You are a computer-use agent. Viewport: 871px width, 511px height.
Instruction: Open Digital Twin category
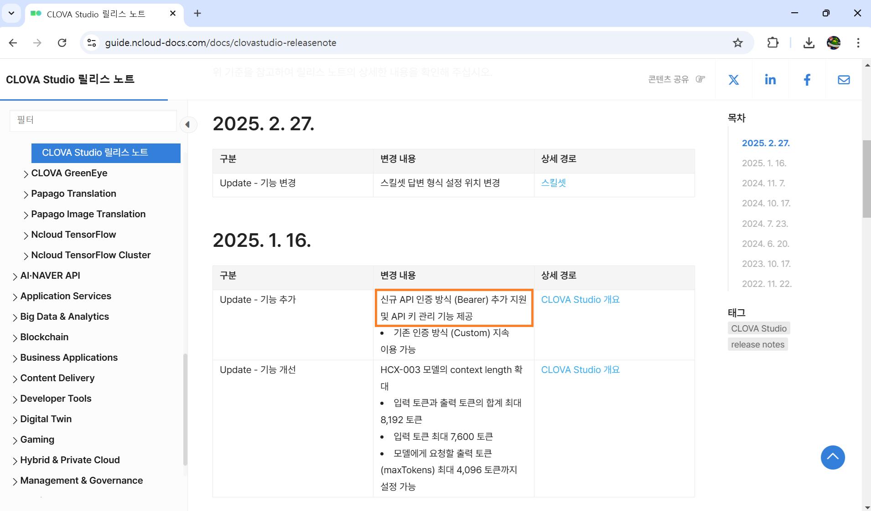coord(46,419)
